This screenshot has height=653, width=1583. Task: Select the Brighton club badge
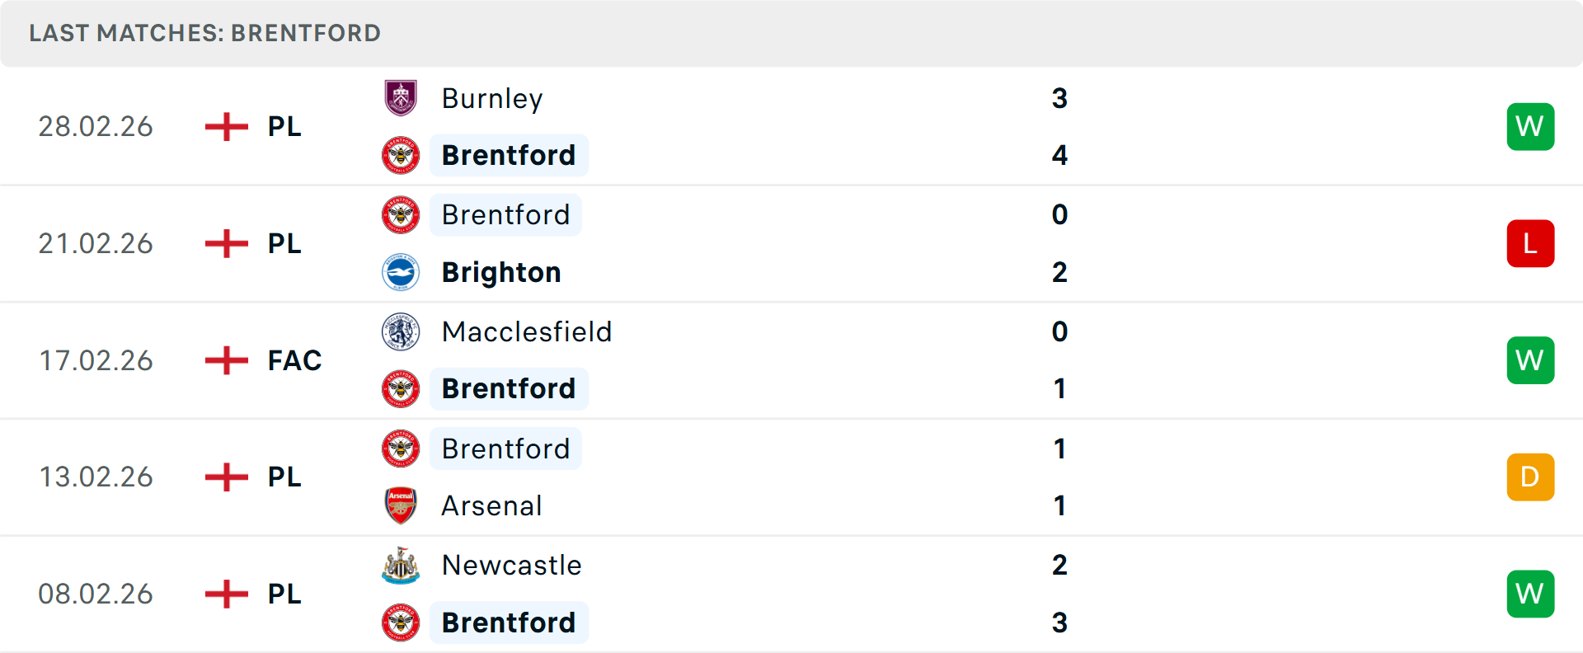click(x=401, y=272)
